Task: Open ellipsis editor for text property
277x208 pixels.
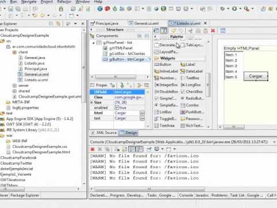Action: click(x=142, y=118)
